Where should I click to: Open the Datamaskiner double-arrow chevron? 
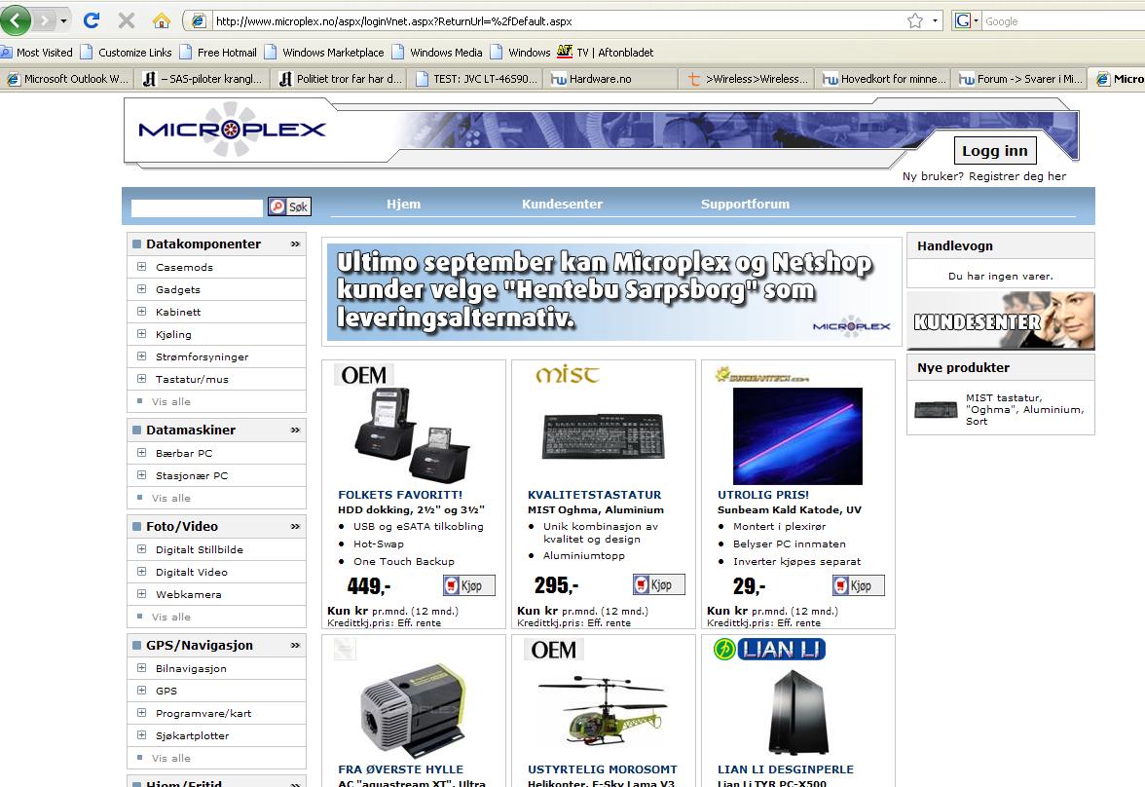295,430
